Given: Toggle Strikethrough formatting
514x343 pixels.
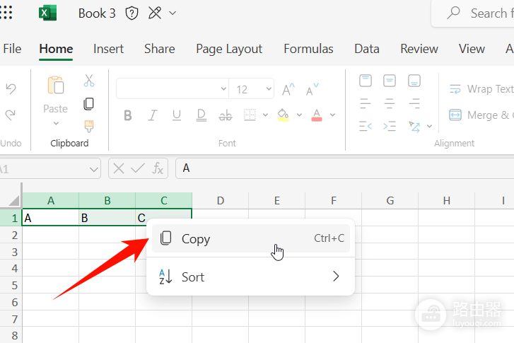Looking at the screenshot, I should click(x=226, y=115).
